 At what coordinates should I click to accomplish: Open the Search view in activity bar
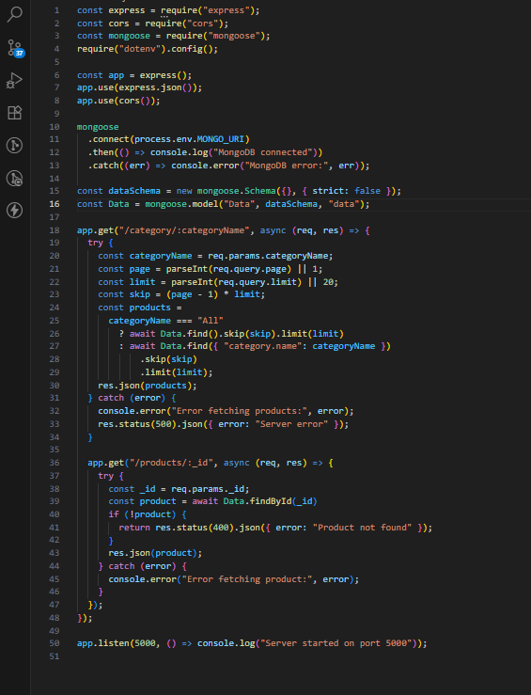click(x=15, y=14)
